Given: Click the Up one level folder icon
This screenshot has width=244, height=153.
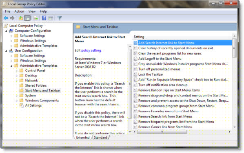Looking at the screenshot, I should [x=21, y=18].
